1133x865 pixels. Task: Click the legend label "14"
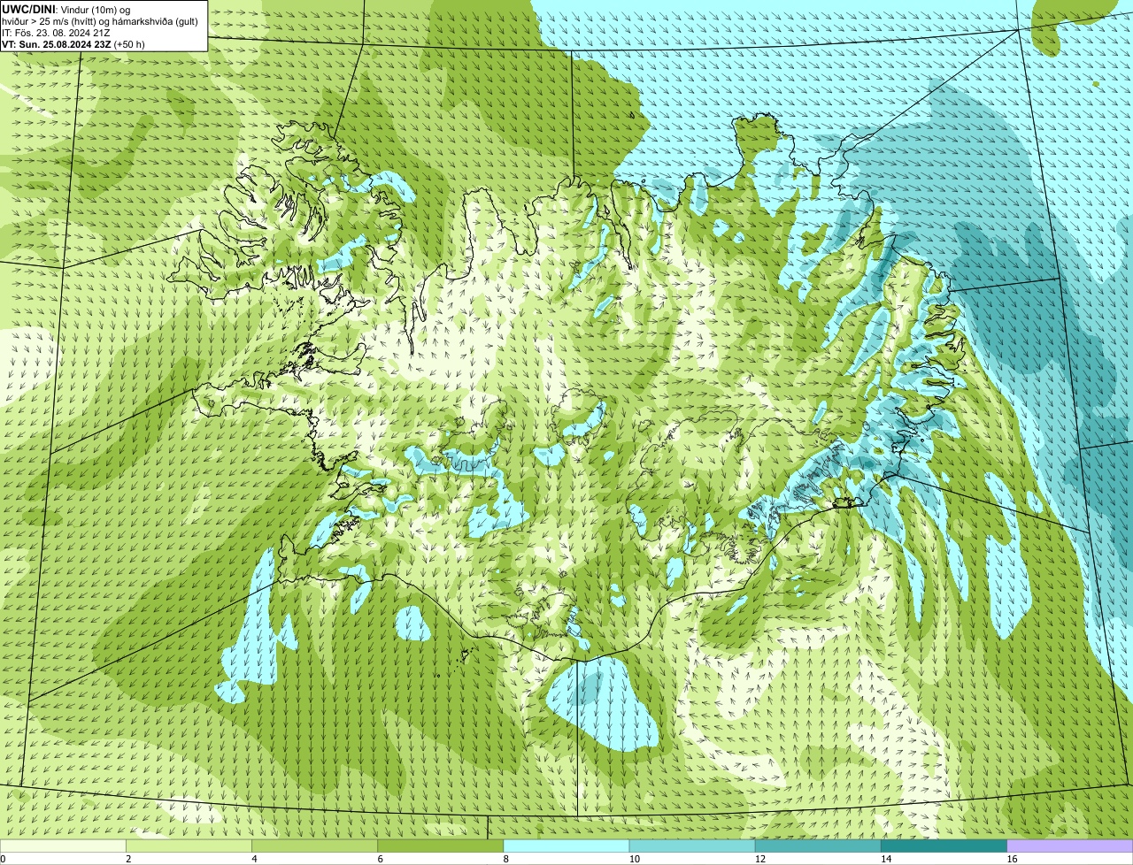click(886, 859)
